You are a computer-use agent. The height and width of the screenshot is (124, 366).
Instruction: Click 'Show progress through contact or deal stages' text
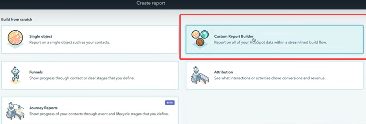pos(82,78)
